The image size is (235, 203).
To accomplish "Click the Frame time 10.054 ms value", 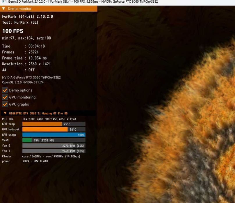I will point(38,58).
